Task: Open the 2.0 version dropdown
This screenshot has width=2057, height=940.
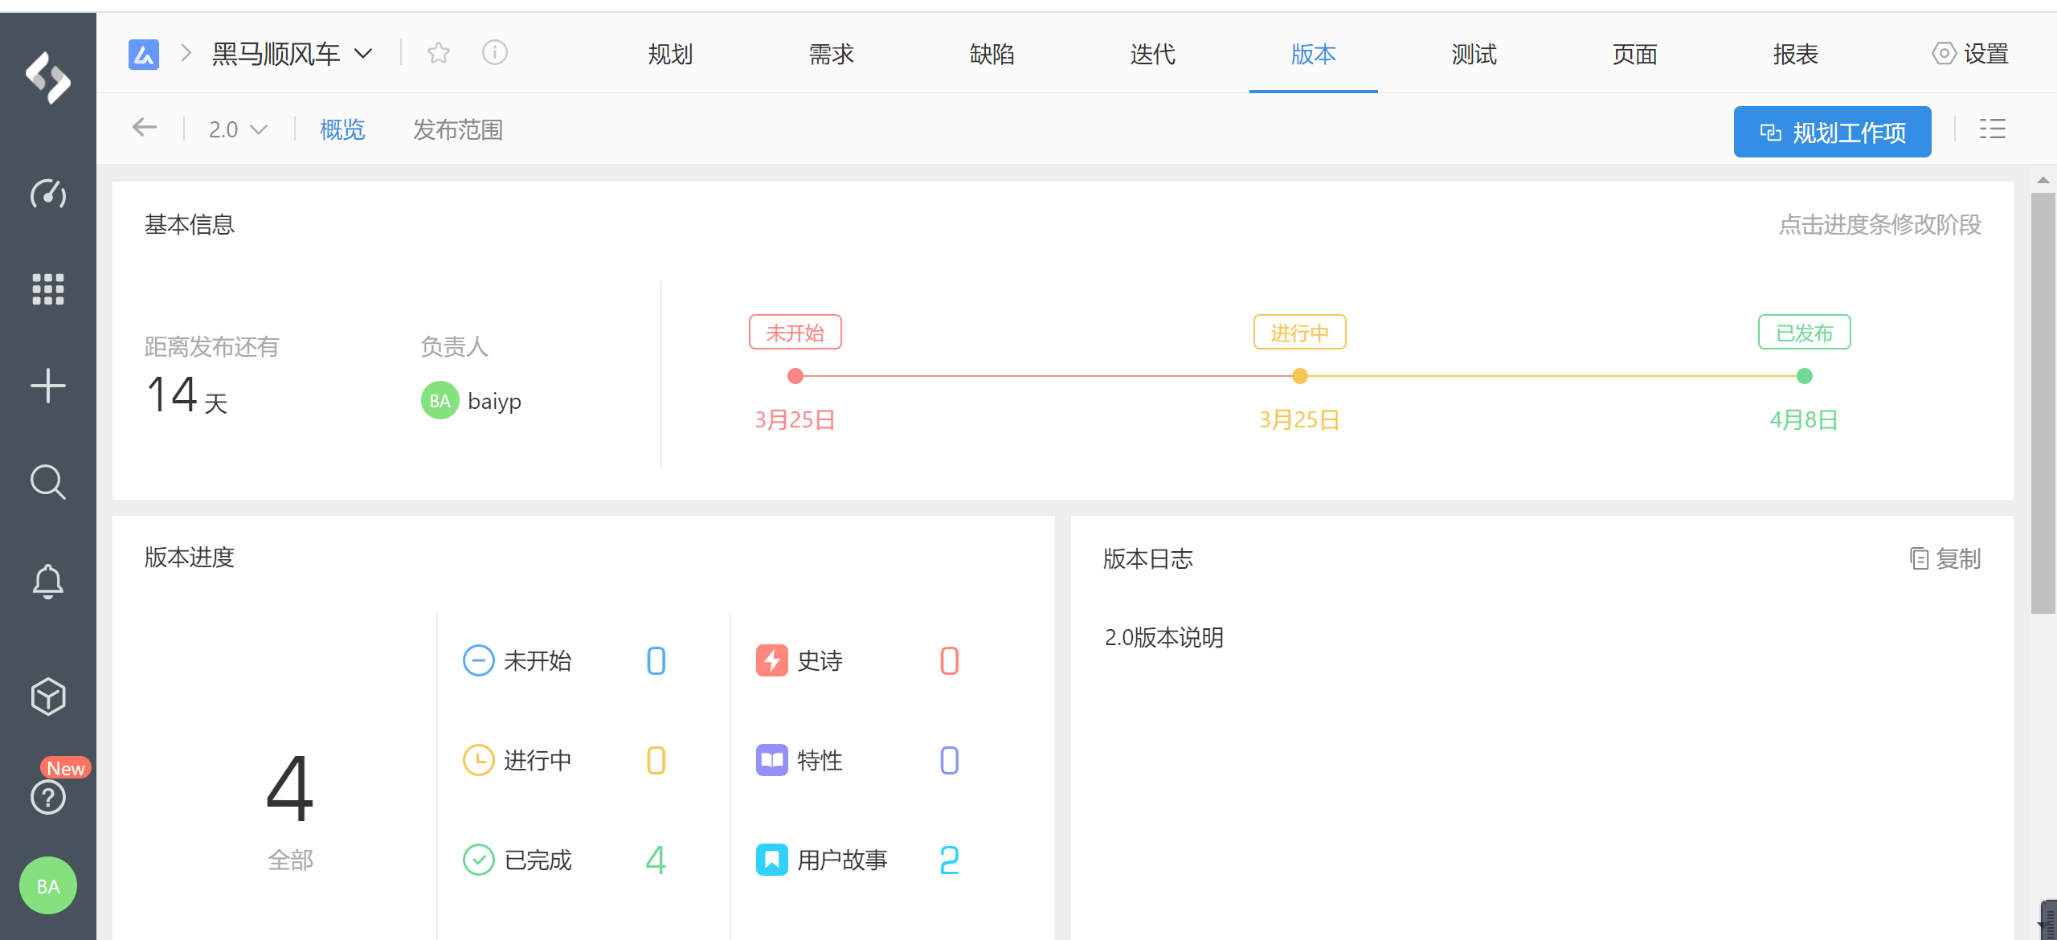Action: (237, 129)
